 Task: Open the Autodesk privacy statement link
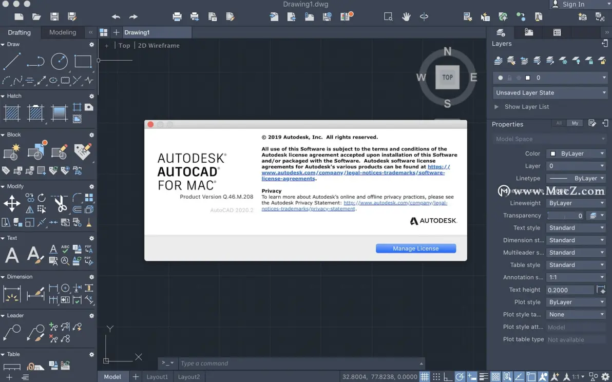(x=354, y=205)
